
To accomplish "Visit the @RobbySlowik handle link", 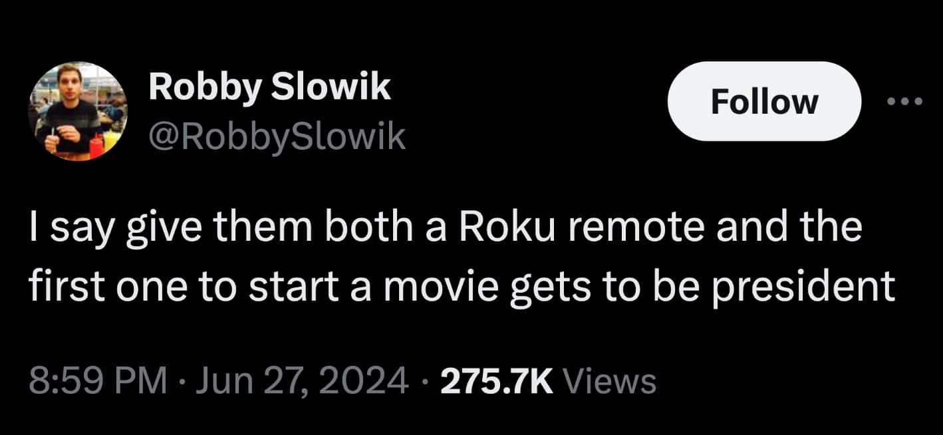I will tap(277, 136).
